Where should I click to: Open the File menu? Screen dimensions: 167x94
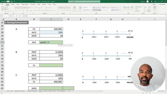(2, 4)
